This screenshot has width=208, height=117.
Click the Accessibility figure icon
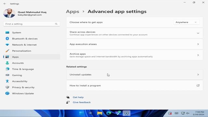pyautogui.click(x=7, y=81)
